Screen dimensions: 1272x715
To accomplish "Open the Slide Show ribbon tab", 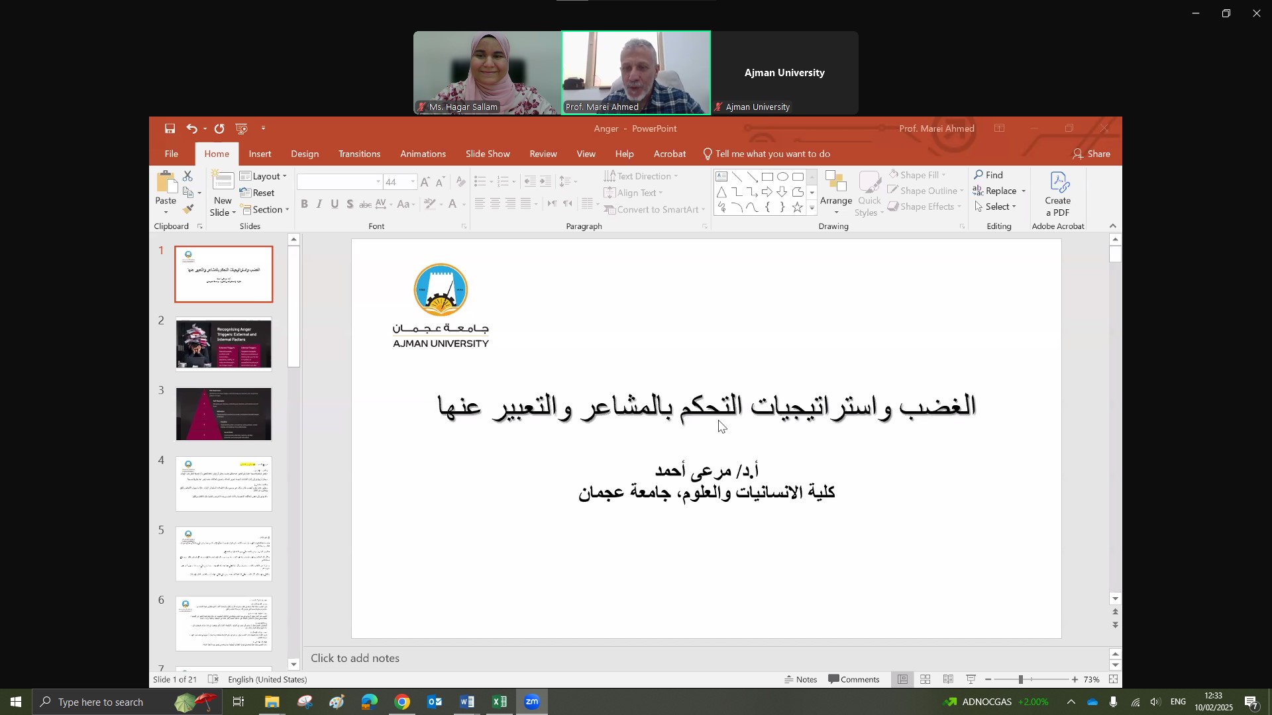I will (488, 154).
